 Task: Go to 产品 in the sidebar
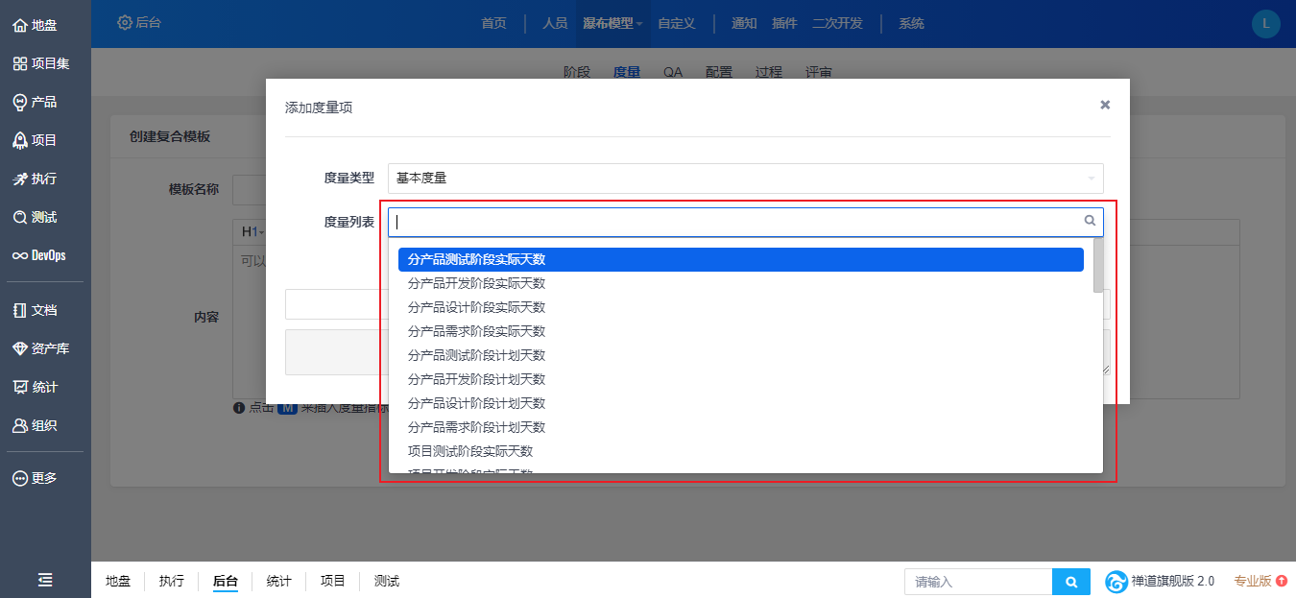[35, 102]
